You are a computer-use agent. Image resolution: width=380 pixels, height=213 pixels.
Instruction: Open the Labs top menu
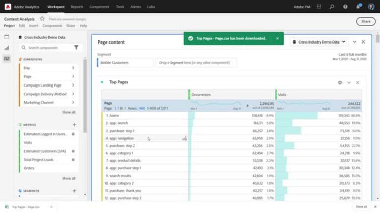pyautogui.click(x=151, y=7)
